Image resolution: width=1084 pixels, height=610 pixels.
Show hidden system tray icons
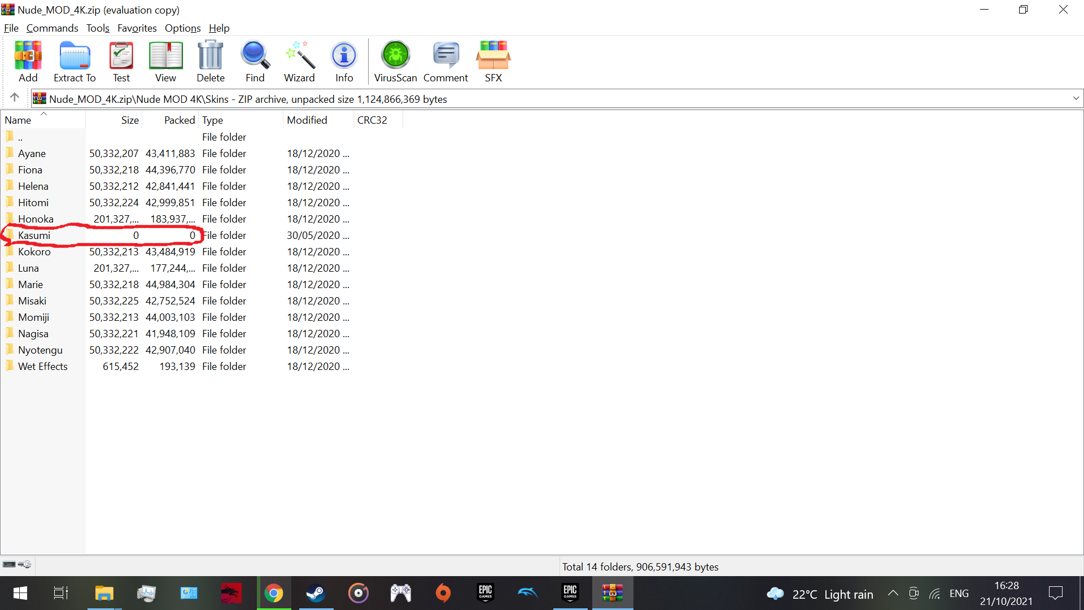(893, 593)
